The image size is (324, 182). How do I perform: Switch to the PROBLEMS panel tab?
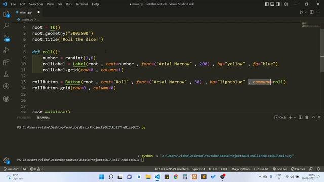click(24, 118)
